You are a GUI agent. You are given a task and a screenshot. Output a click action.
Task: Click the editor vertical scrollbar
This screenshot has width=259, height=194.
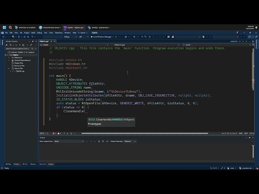click(x=253, y=69)
